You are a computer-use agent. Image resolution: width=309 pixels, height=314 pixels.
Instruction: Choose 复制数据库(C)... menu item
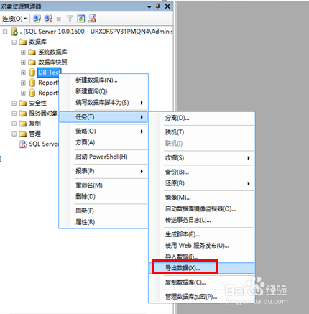click(202, 282)
